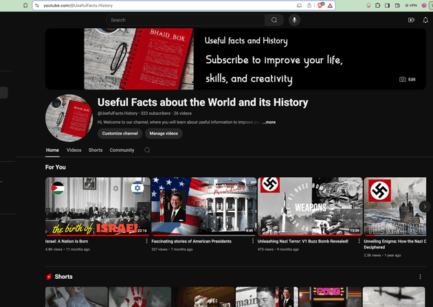Open the notifications bell
Image resolution: width=433 pixels, height=307 pixels.
425,20
